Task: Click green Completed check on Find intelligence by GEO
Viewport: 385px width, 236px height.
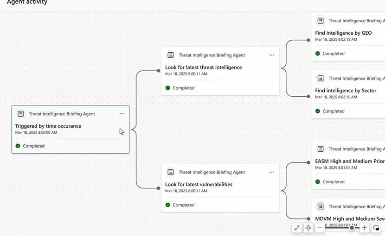Action: click(318, 53)
